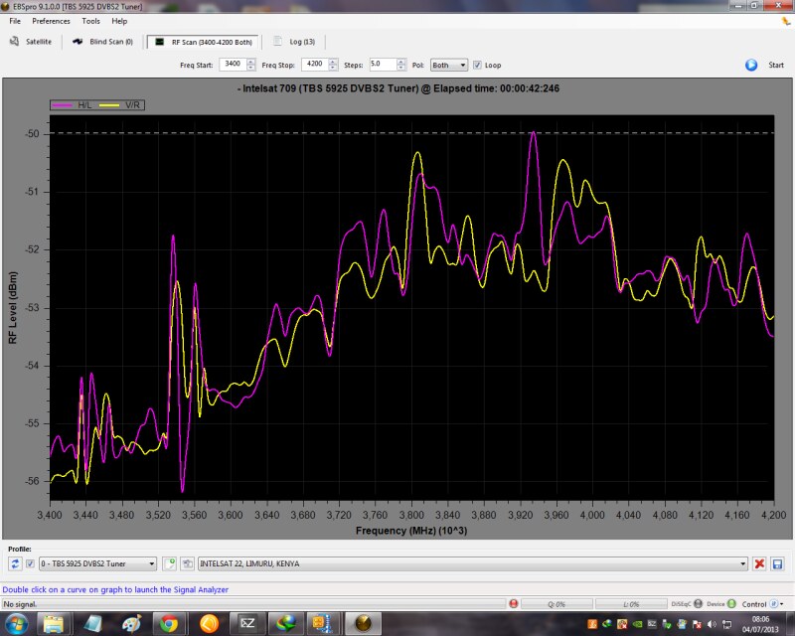Viewport: 795px width, 636px height.
Task: Toggle the Loop checkbox
Action: pos(478,65)
